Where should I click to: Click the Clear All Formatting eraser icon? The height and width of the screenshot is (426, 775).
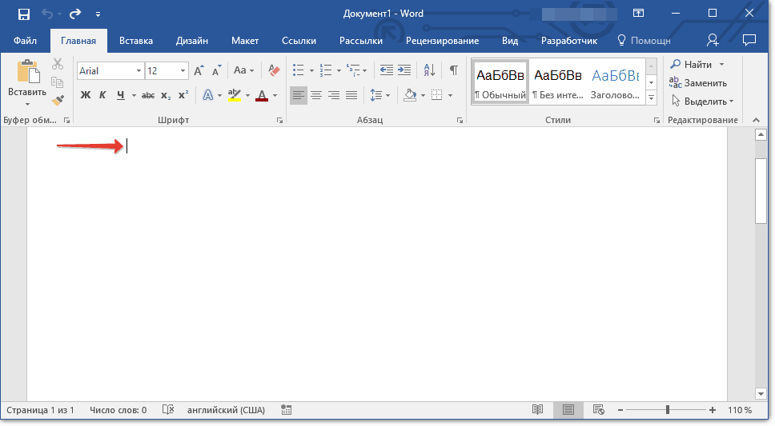click(x=275, y=71)
